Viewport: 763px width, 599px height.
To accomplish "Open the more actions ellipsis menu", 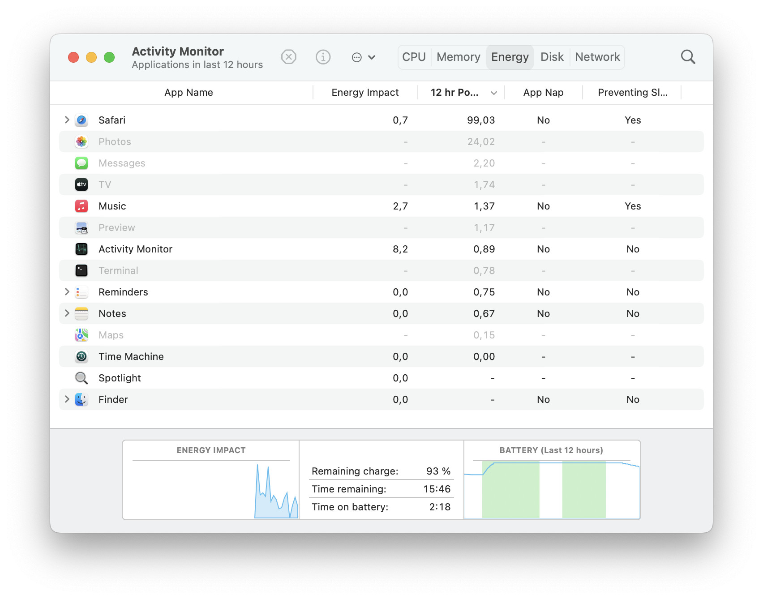I will tap(363, 57).
